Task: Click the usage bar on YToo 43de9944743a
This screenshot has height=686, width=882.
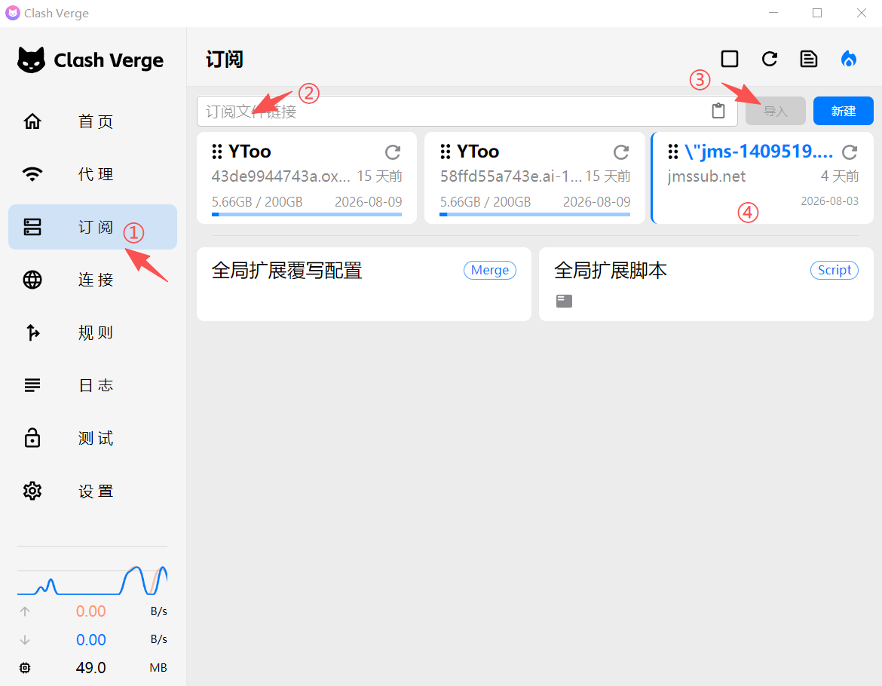Action: click(x=307, y=214)
